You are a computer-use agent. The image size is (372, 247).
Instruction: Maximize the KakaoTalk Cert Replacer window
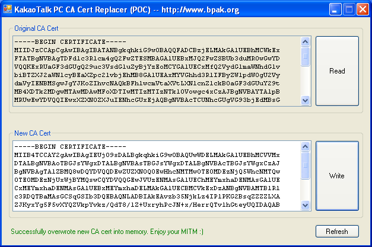point(349,9)
